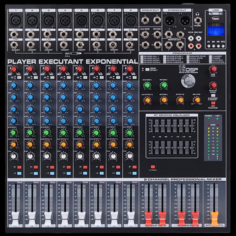
Task: Toggle the 1-2 routing switch on channel 8
Action: pyautogui.click(x=135, y=173)
